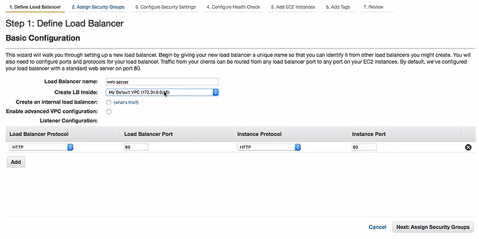Click Instance Protocol dropdown arrows
Image resolution: width=479 pixels, height=239 pixels.
(x=298, y=147)
